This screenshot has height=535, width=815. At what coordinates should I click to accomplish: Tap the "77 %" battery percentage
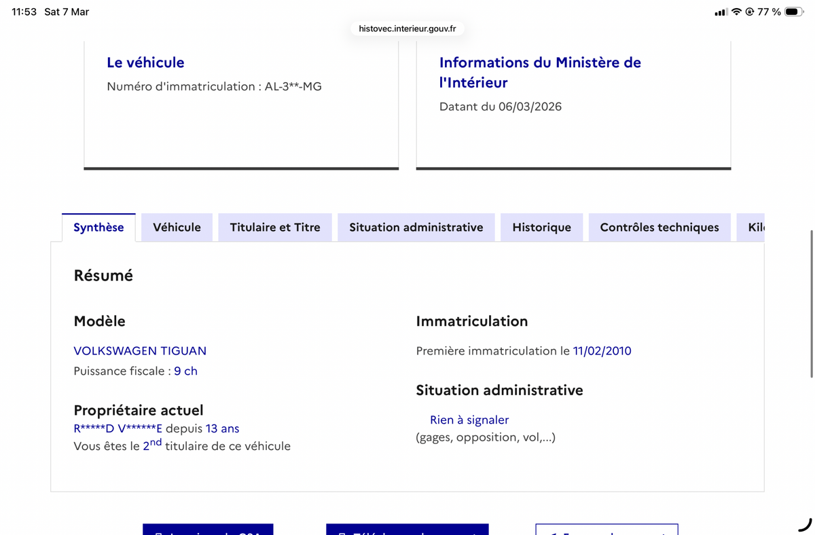point(769,12)
